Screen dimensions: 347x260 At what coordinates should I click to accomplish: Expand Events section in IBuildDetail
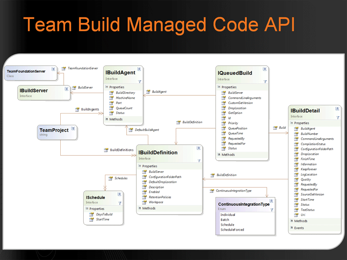pos(291,228)
